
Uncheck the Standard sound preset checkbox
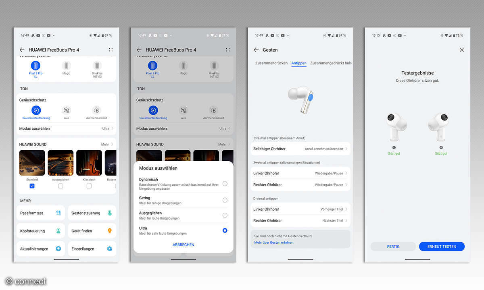(32, 186)
